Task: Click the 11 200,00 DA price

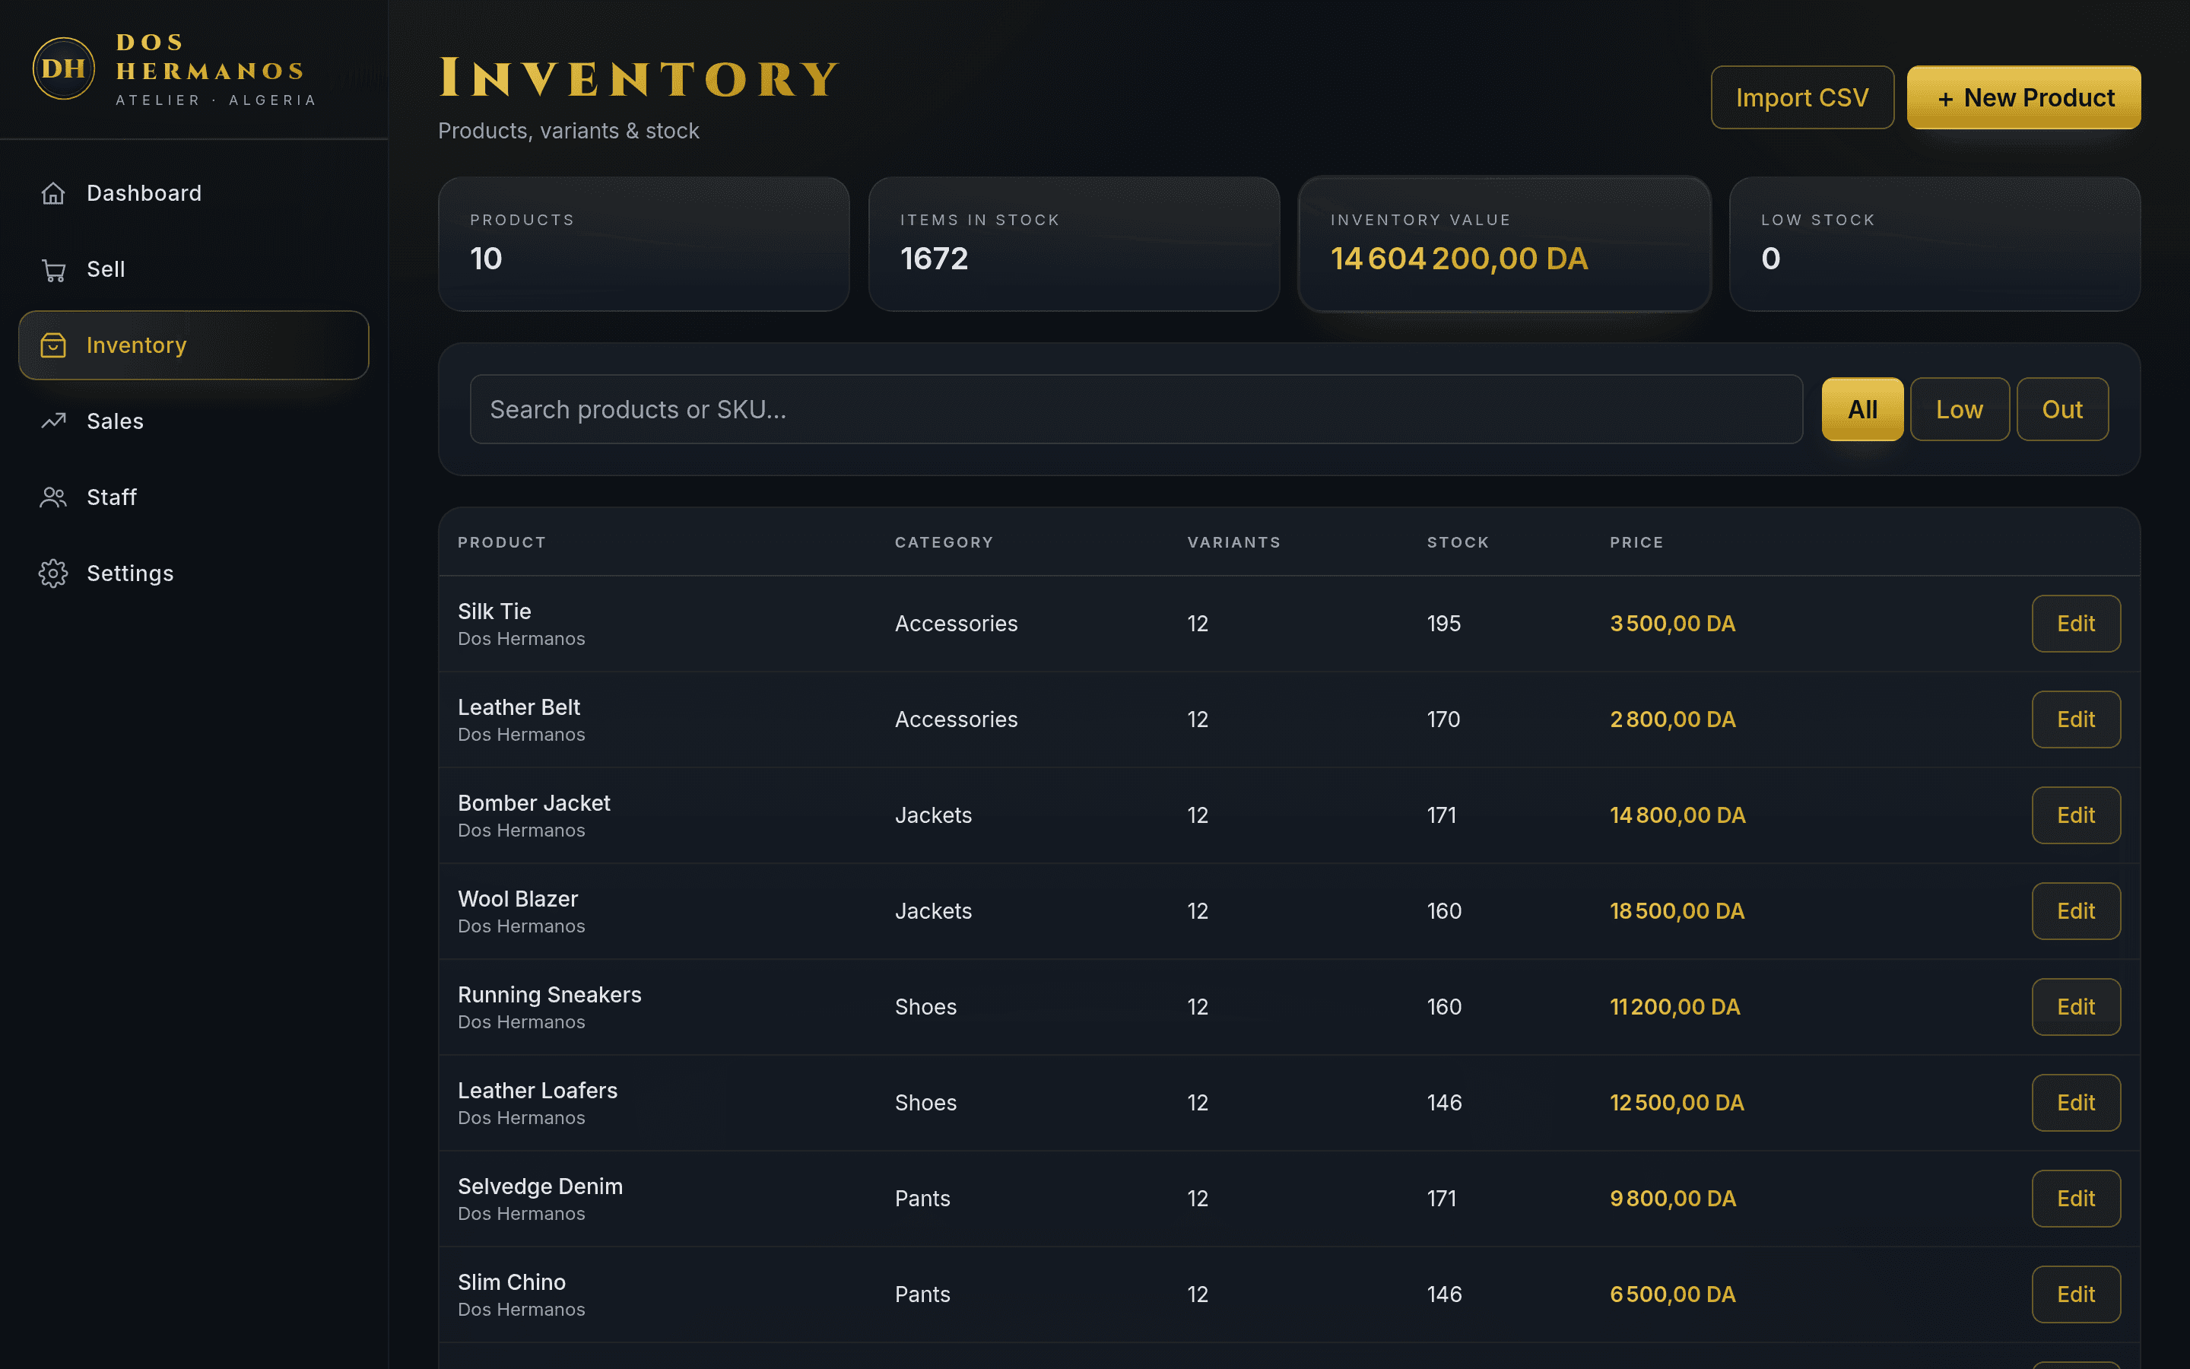Action: [1675, 1007]
